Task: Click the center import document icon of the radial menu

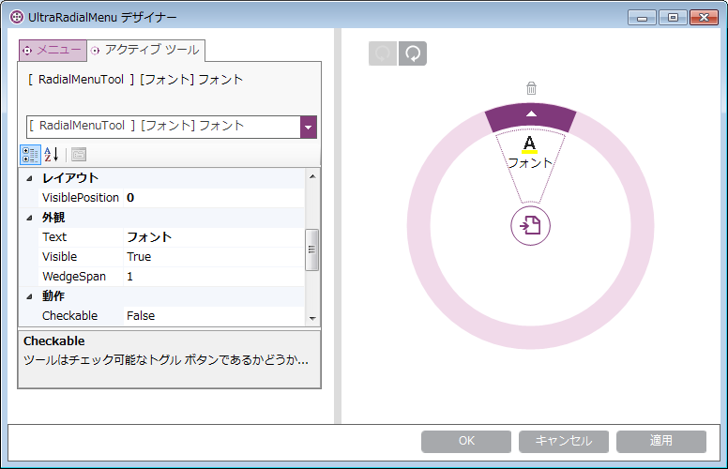Action: [x=530, y=226]
